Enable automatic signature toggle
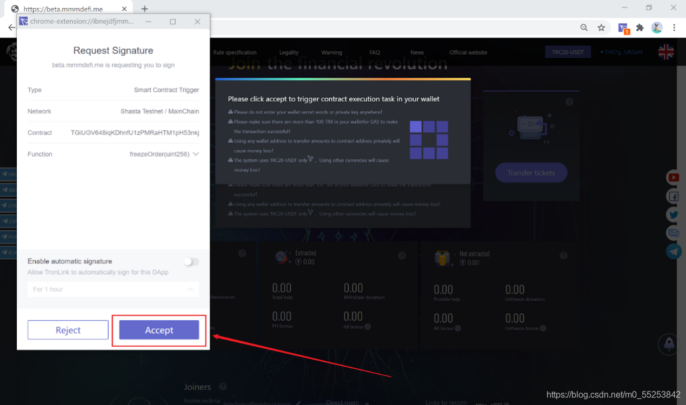 [x=191, y=261]
